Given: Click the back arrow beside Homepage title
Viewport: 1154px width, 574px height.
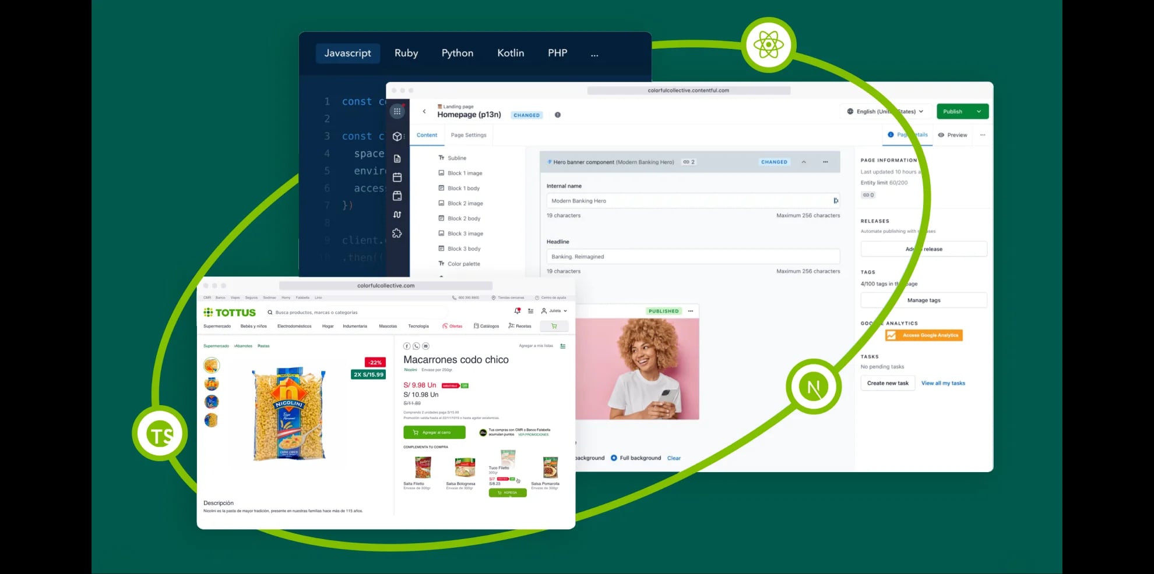Looking at the screenshot, I should click(x=424, y=111).
